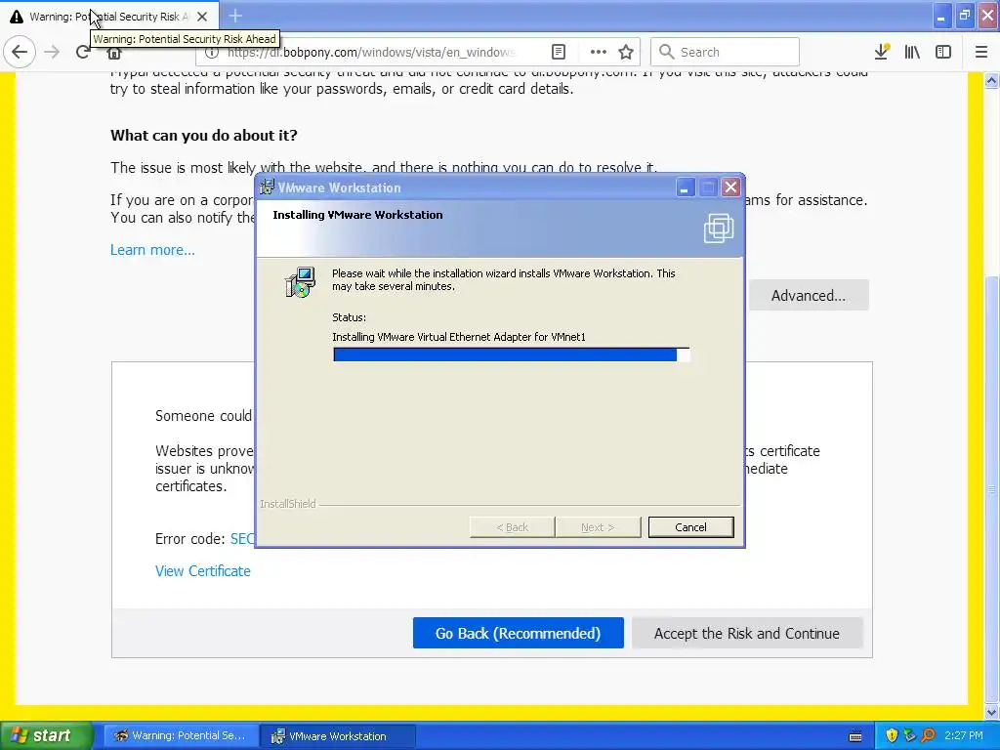1000x750 pixels.
Task: Click the magnifier tray icon
Action: click(928, 735)
